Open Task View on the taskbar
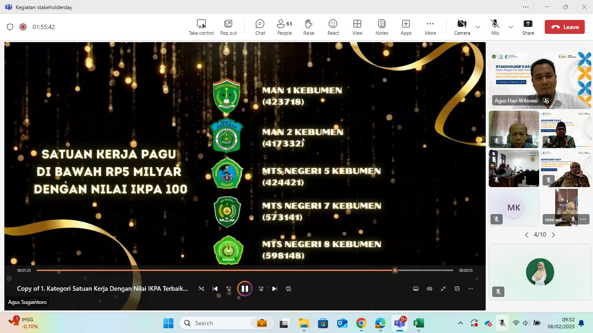The width and height of the screenshot is (593, 333). click(285, 323)
